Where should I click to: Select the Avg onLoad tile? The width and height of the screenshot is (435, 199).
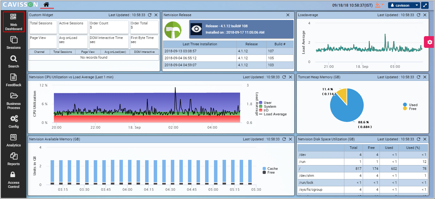(x=73, y=42)
